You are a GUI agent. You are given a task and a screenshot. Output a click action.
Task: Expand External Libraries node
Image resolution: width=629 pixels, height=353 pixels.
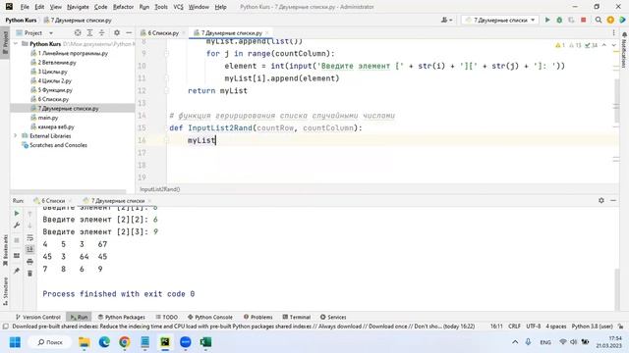point(16,135)
